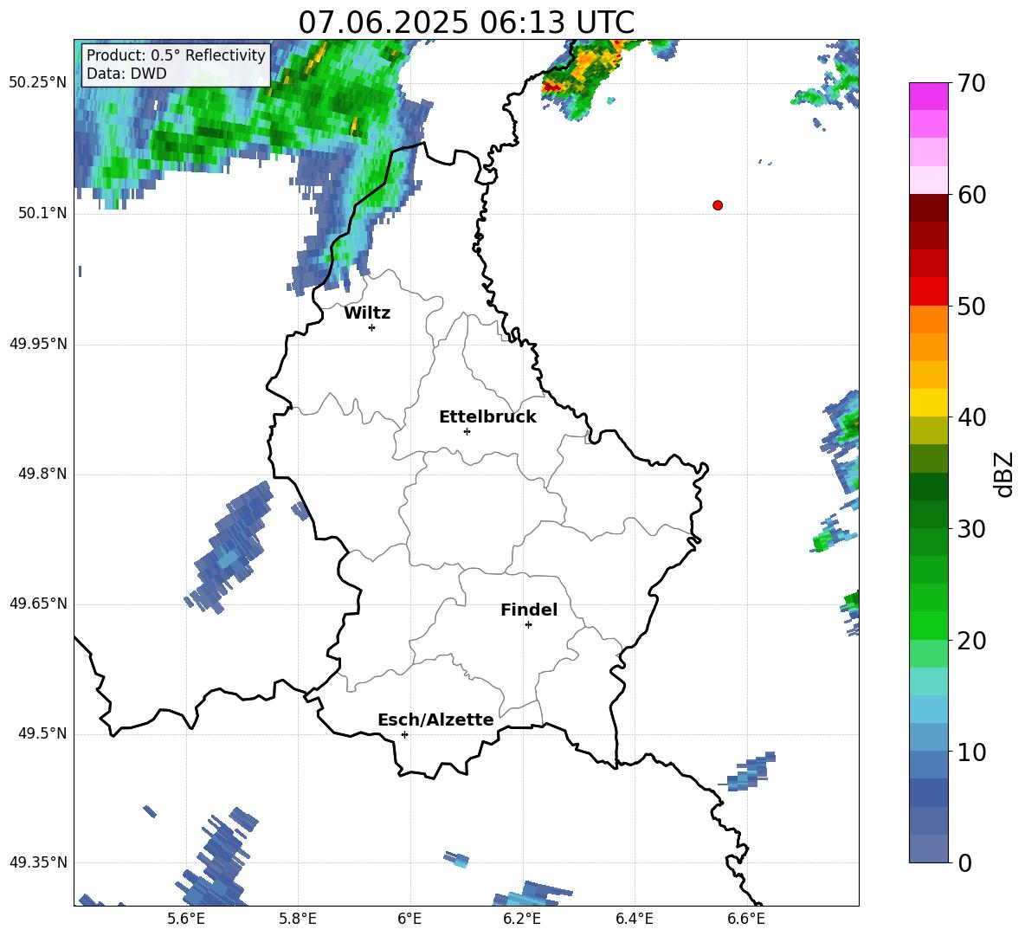
Task: Click the 49.8°N latitude label
Action: 42,474
